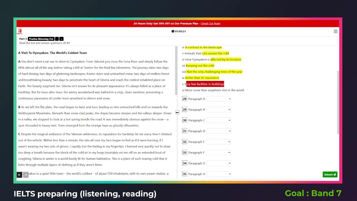Click the reading passage vertical scrollbar
Screen dimensions: 357x201
176,70
